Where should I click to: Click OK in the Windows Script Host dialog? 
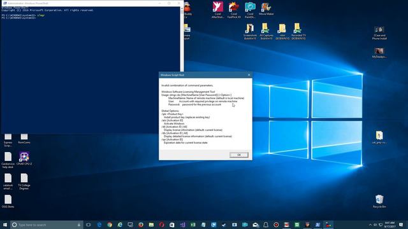point(239,155)
